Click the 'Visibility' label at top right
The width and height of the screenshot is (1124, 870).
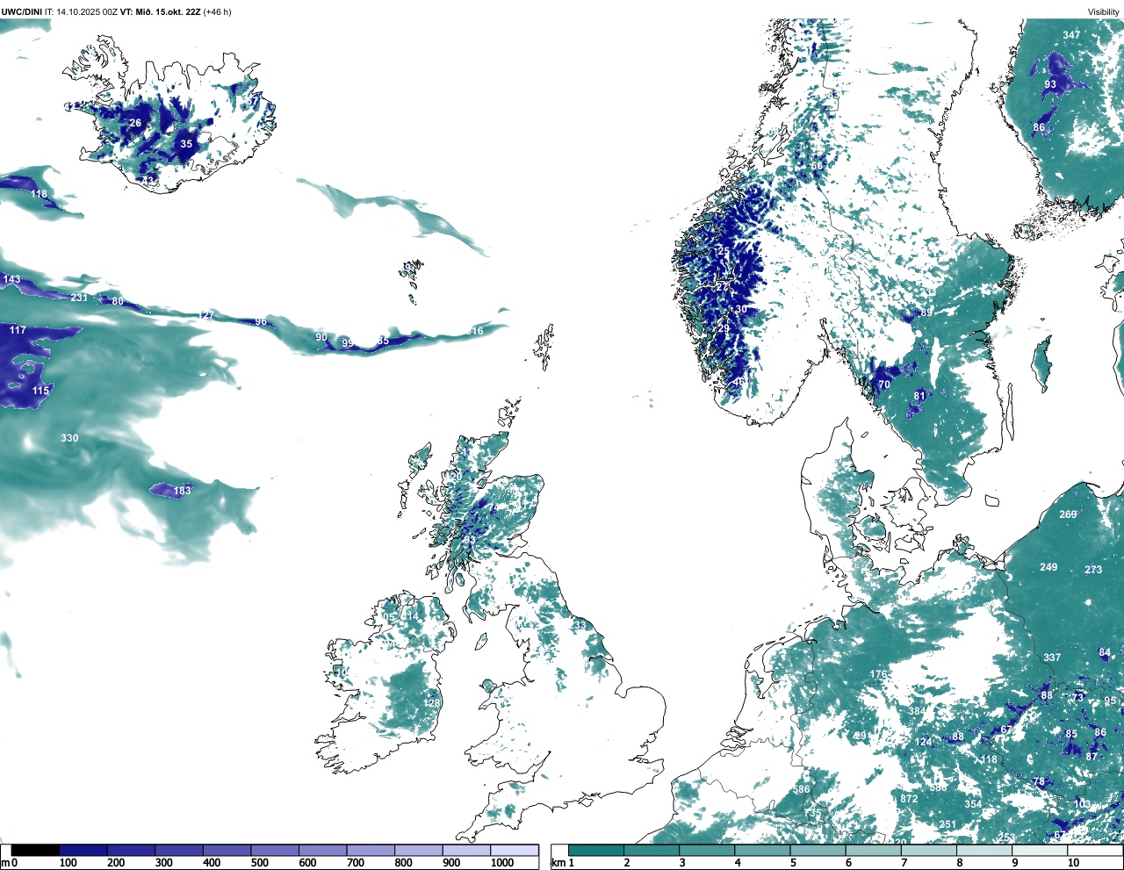tap(1104, 12)
